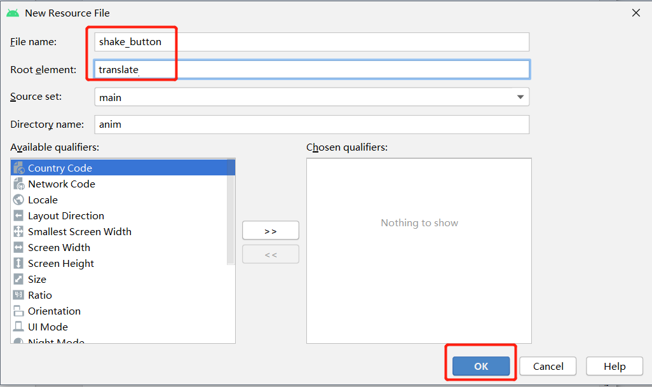
Task: Click the qualifiers list scrollbar
Action: coord(231,211)
